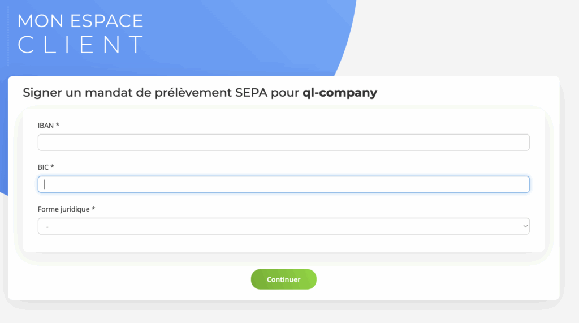
Task: Click the required asterisk beside IBAN
Action: (x=58, y=125)
